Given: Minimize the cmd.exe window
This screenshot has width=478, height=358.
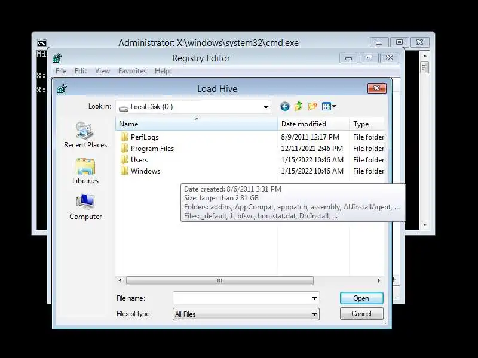Looking at the screenshot, I should (379, 42).
